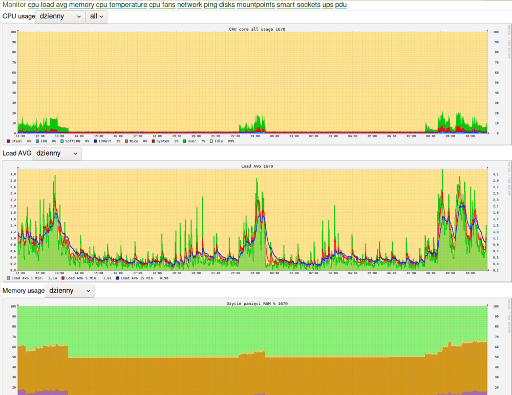The width and height of the screenshot is (512, 395).
Task: Click the IRQ legend color swatch
Action: 37,141
